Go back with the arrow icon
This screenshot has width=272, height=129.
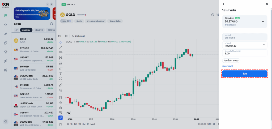coord(224,4)
